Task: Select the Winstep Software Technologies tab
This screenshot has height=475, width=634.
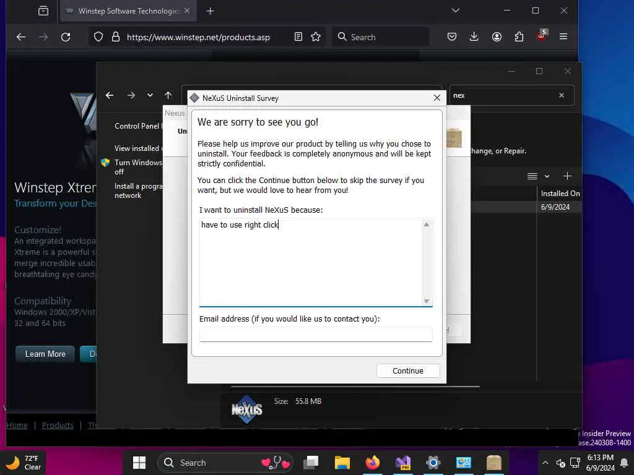Action: (x=128, y=11)
